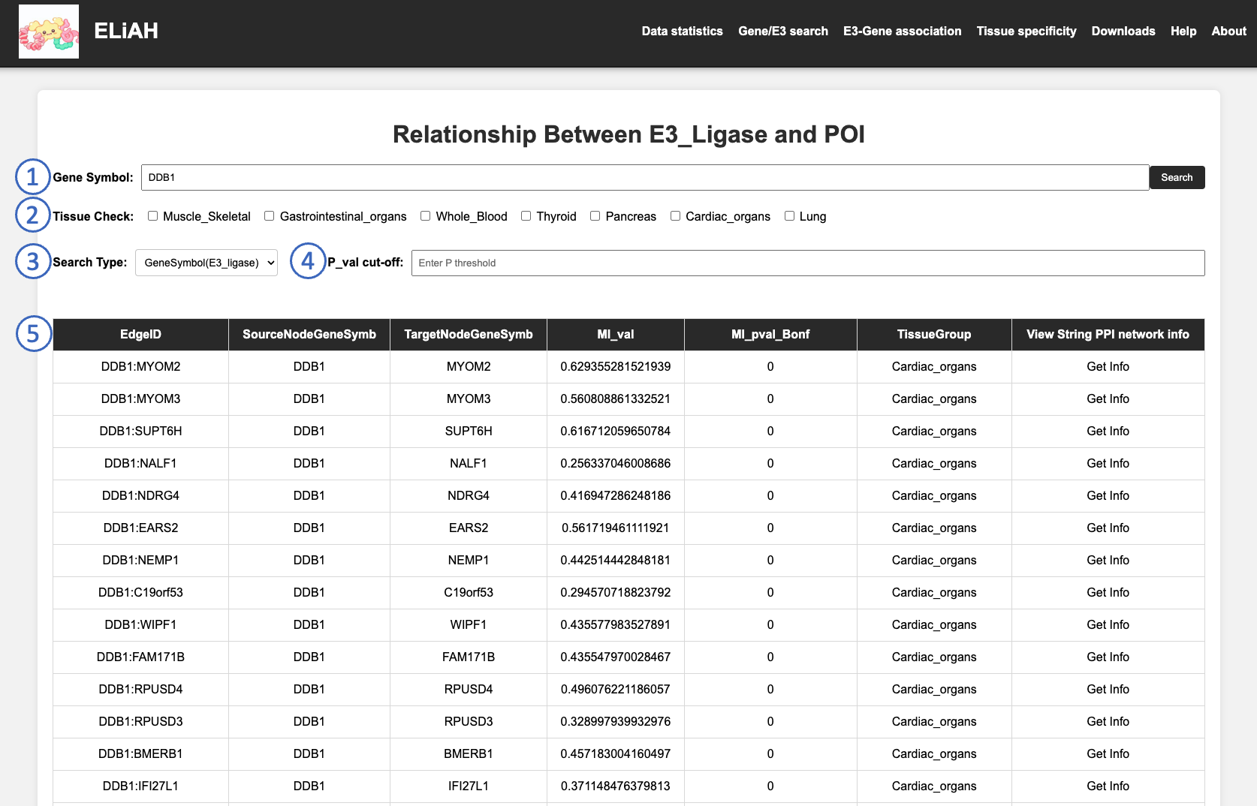This screenshot has width=1257, height=806.
Task: Open the Data statistics page
Action: (682, 31)
